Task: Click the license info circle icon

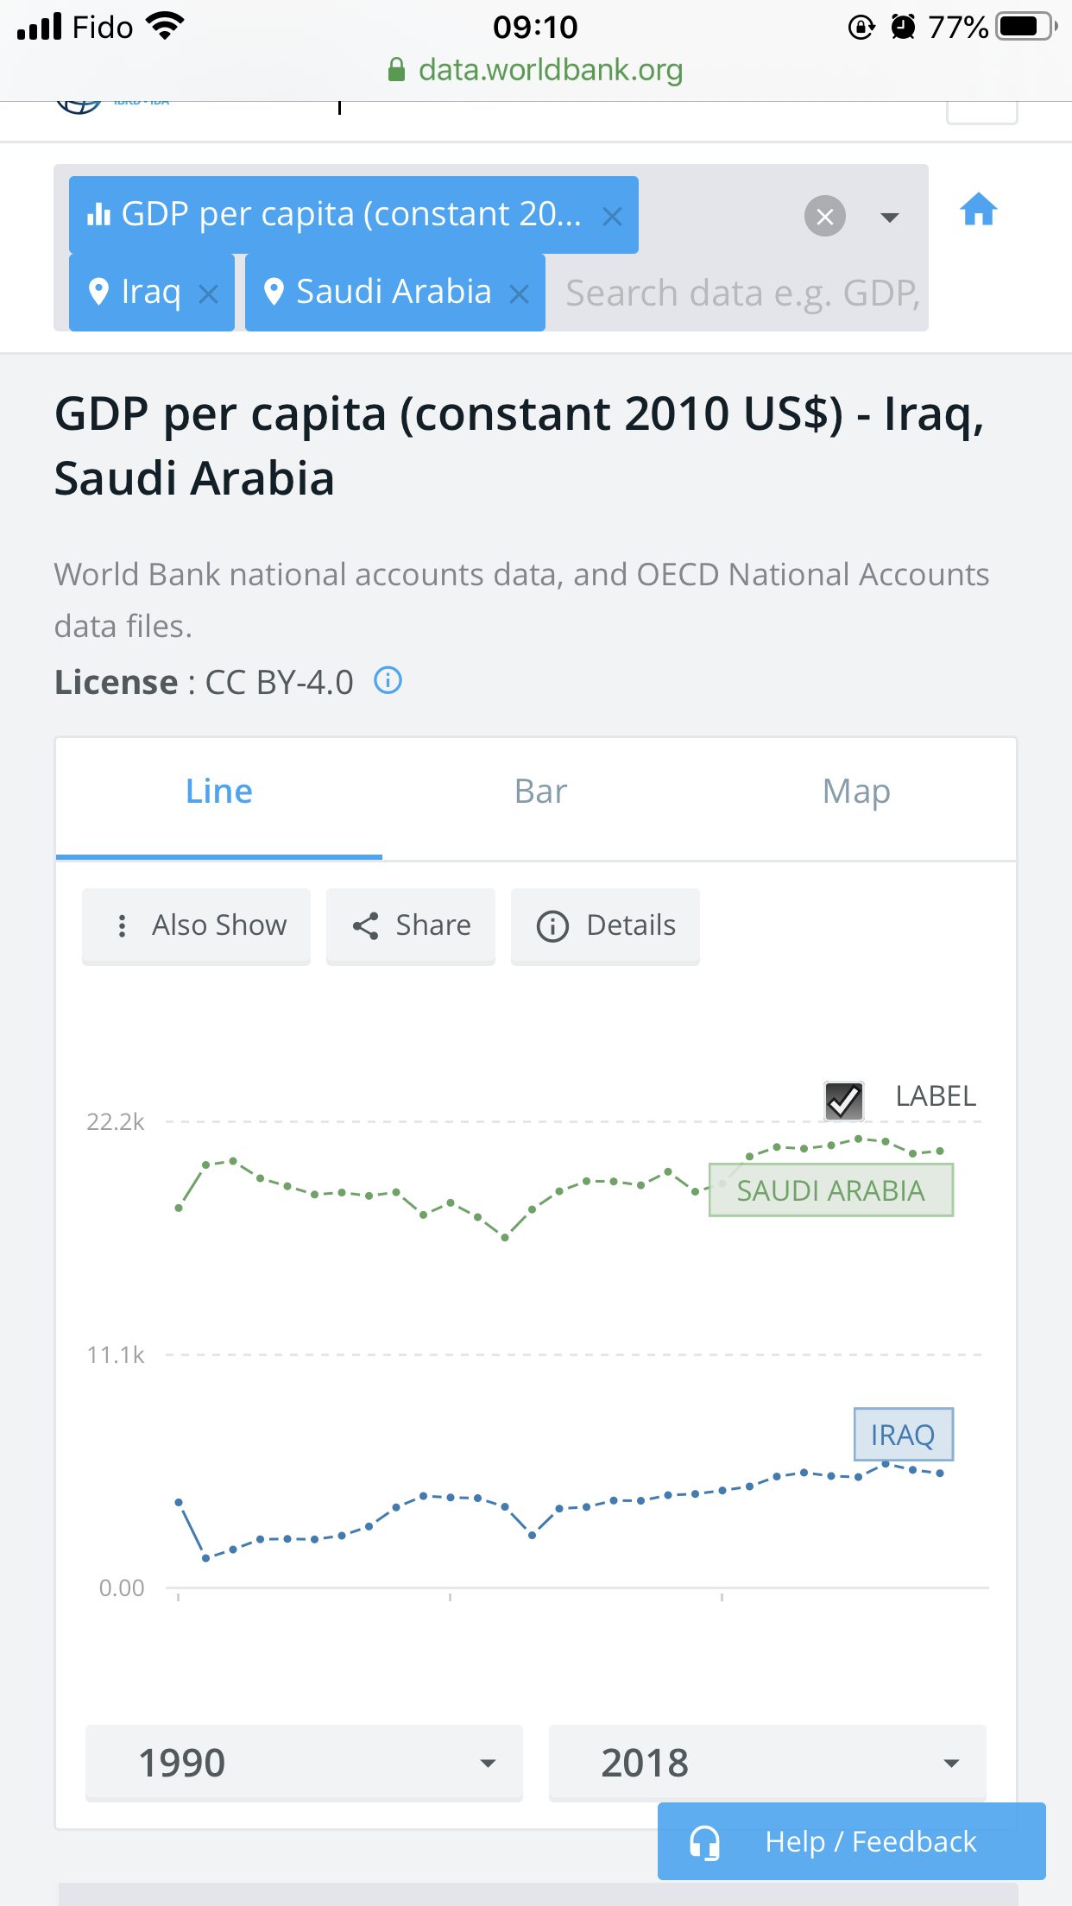Action: [x=388, y=681]
